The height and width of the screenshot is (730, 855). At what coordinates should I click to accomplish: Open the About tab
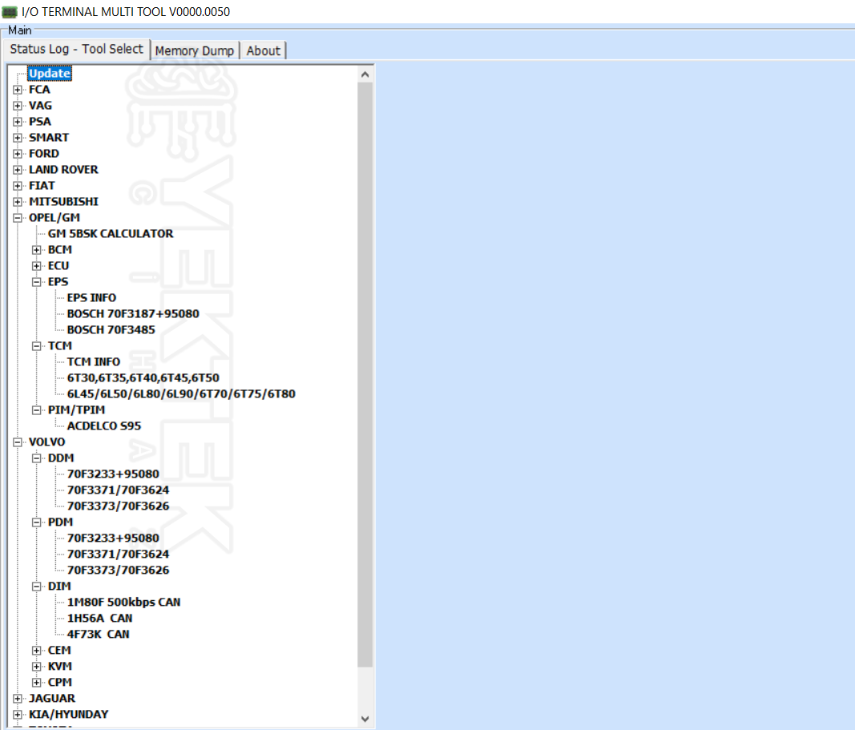[264, 50]
